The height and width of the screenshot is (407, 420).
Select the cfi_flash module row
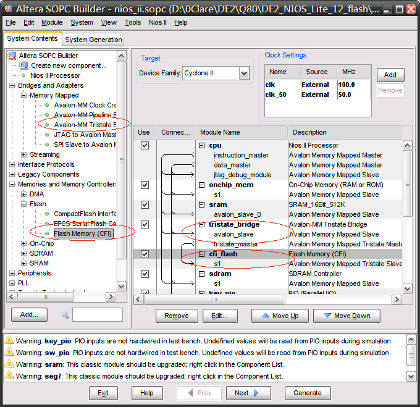click(x=268, y=254)
